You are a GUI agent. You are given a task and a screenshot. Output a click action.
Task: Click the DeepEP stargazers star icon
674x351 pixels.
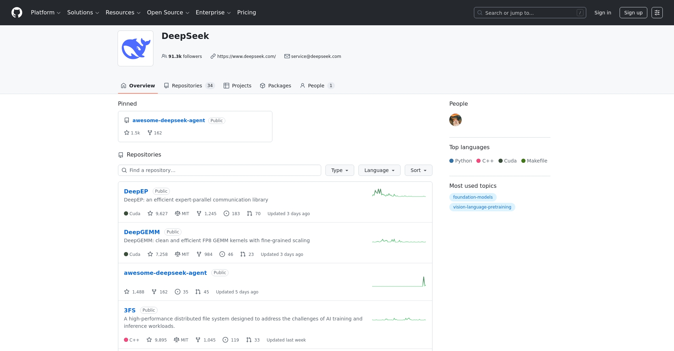(x=150, y=213)
